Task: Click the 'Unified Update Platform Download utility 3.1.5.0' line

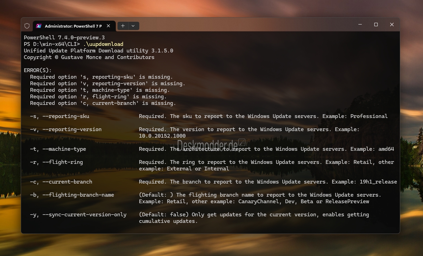Action: pyautogui.click(x=98, y=51)
